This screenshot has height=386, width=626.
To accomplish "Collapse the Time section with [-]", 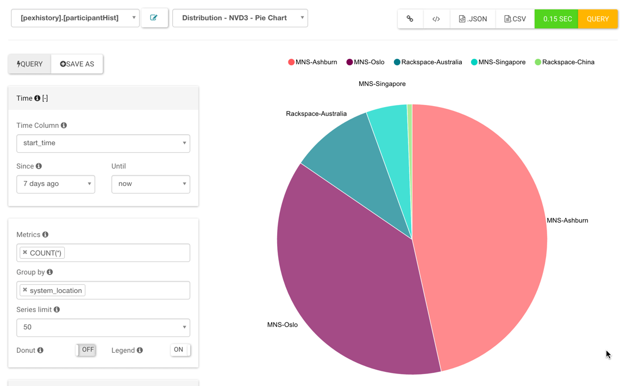I will click(45, 98).
